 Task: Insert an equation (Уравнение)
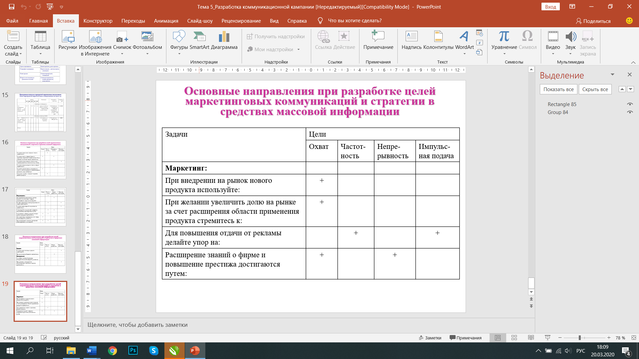coord(504,44)
